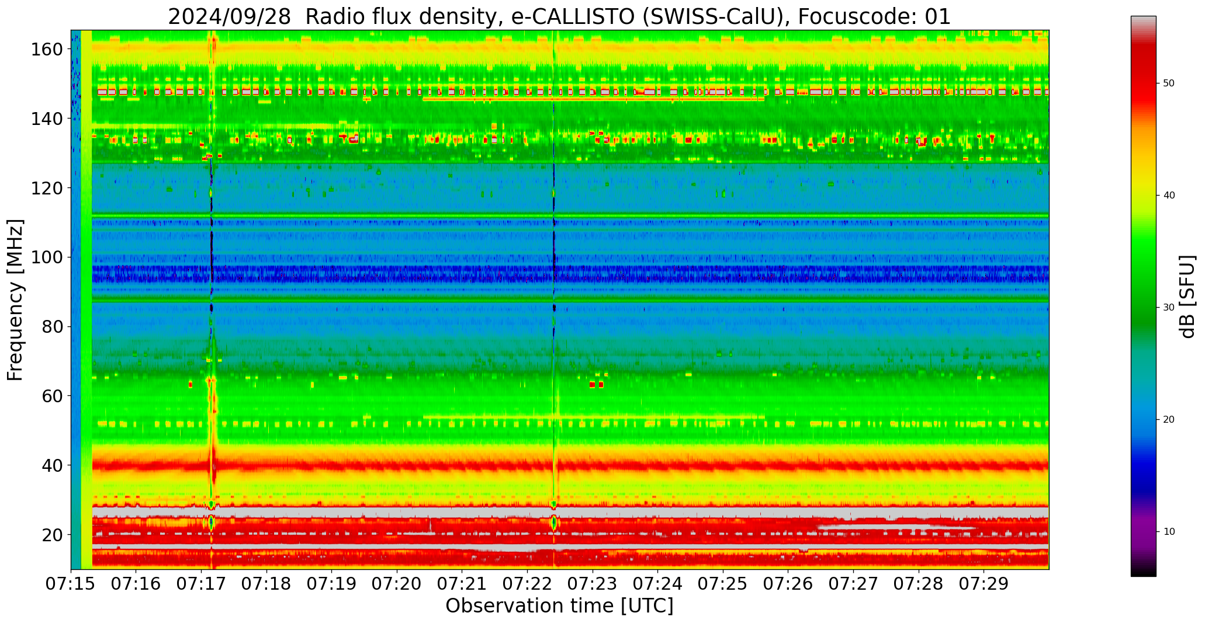Click the 60 frequency tick label
The image size is (1205, 623).
coord(52,396)
